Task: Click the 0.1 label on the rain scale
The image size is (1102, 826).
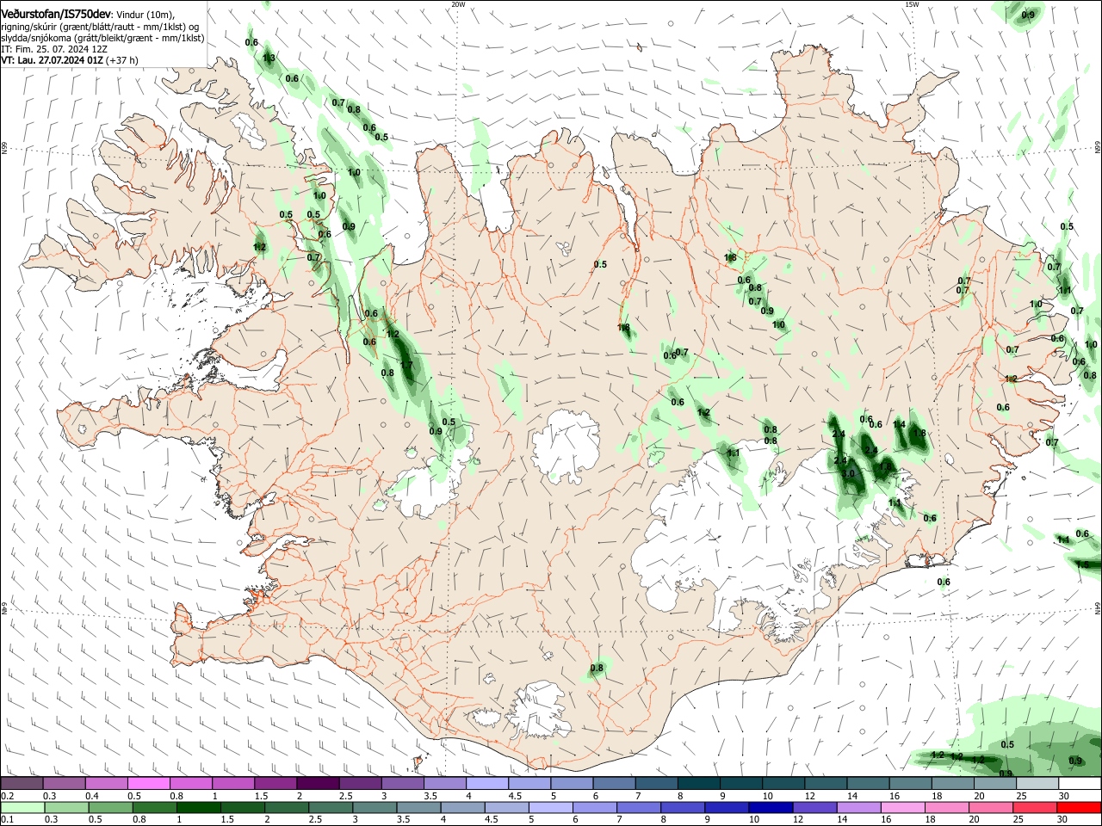Action: (x=7, y=819)
